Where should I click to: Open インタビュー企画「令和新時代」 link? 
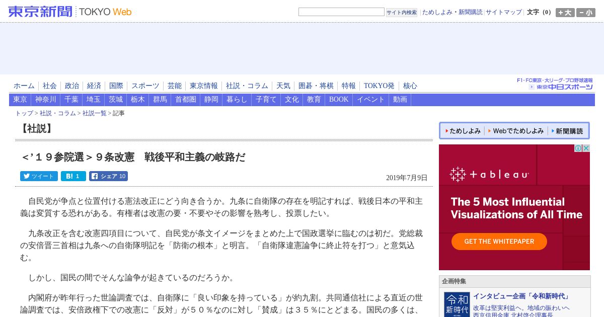coord(521,296)
